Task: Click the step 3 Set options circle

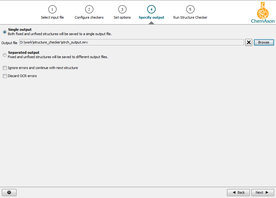Action: pos(122,9)
